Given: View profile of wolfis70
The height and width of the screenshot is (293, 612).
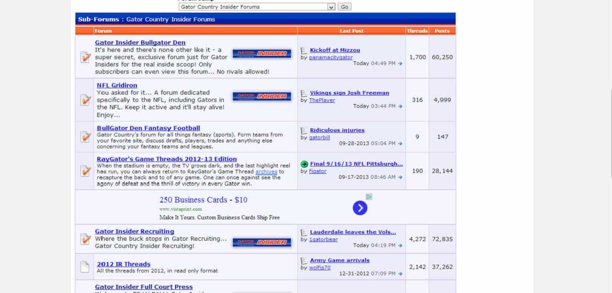Looking at the screenshot, I should pos(320,268).
